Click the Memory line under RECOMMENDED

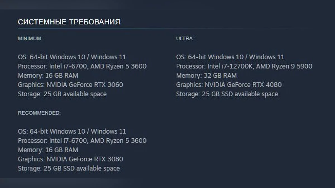click(48, 150)
